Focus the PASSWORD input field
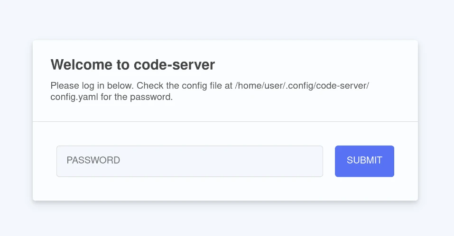 [189, 161]
